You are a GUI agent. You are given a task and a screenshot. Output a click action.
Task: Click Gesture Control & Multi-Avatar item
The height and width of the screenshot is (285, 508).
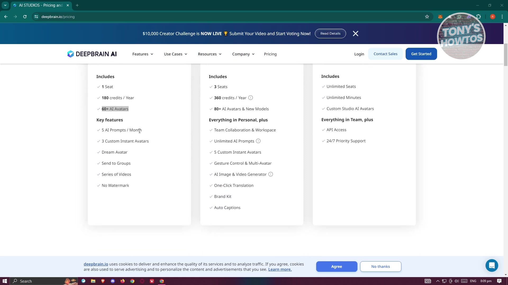pyautogui.click(x=243, y=163)
